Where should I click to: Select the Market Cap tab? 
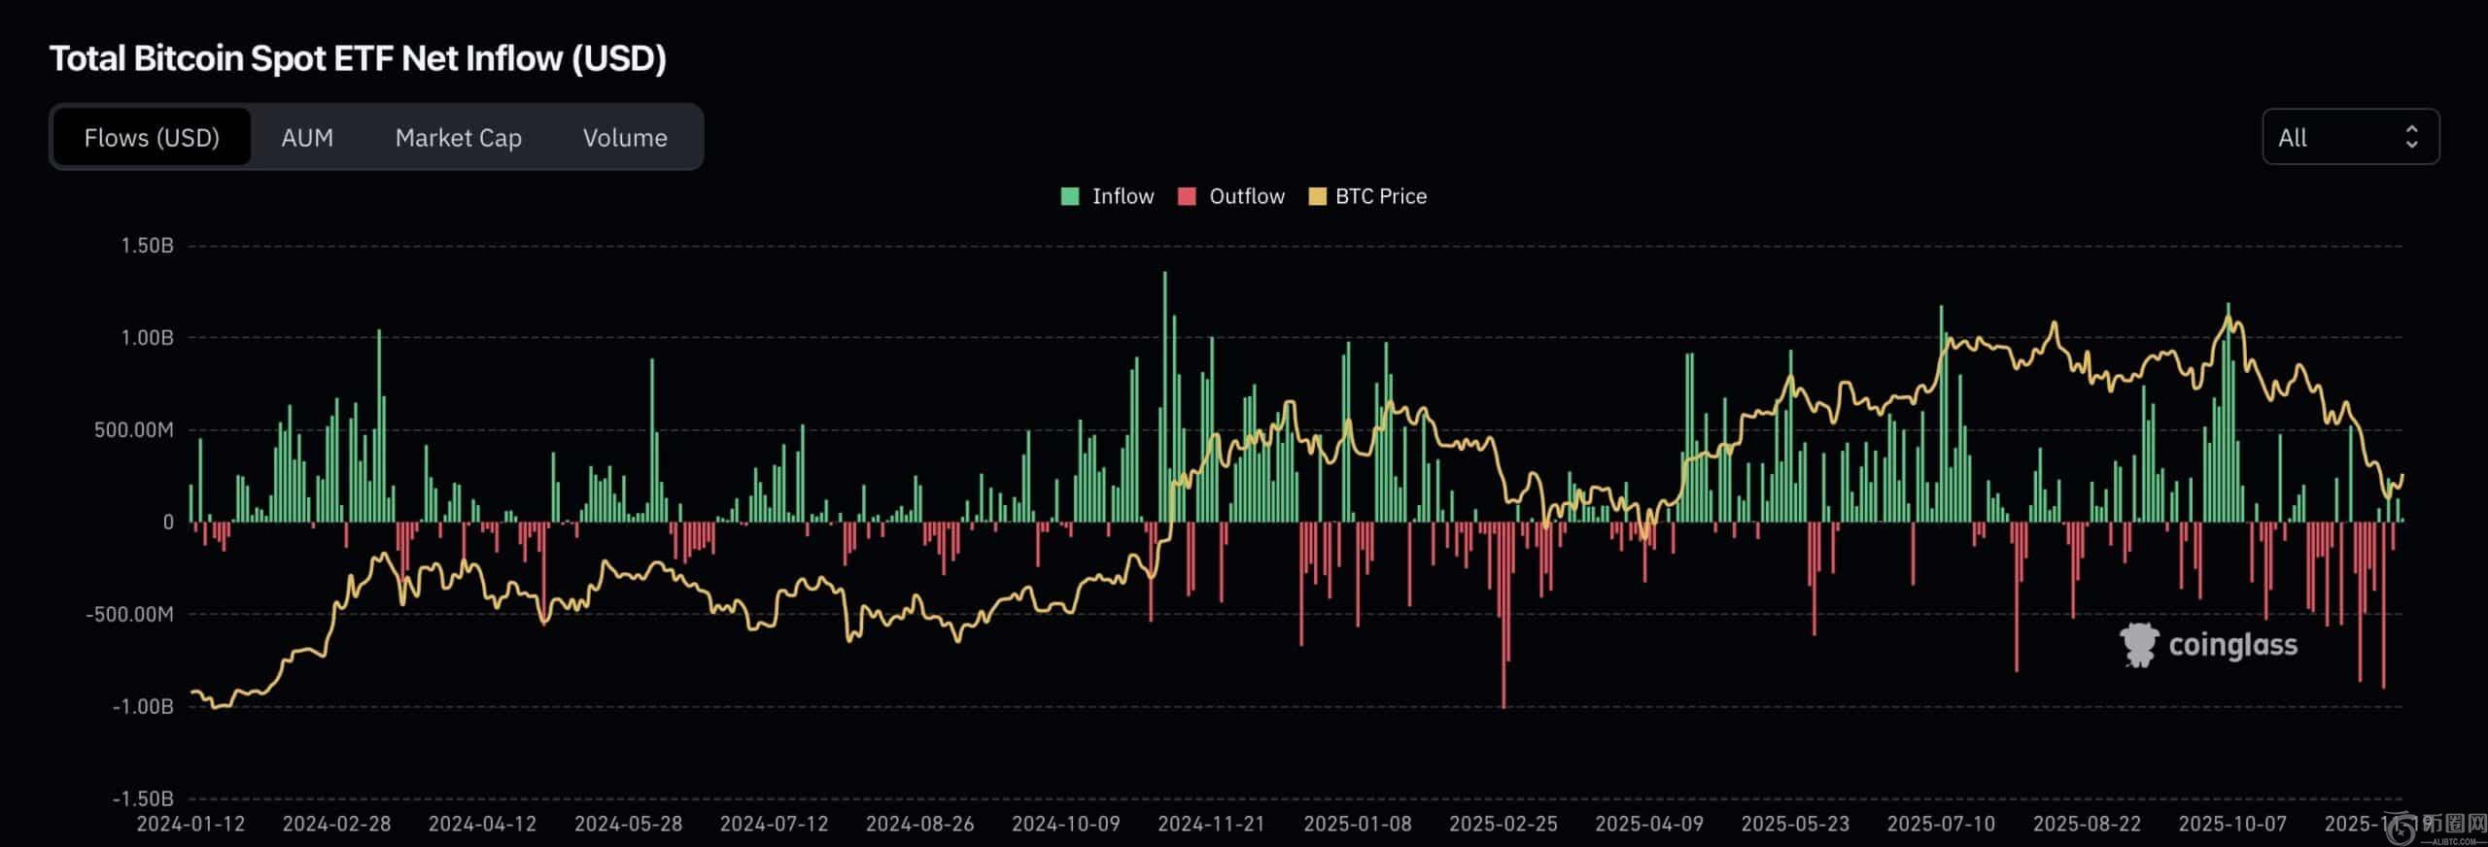(x=458, y=138)
